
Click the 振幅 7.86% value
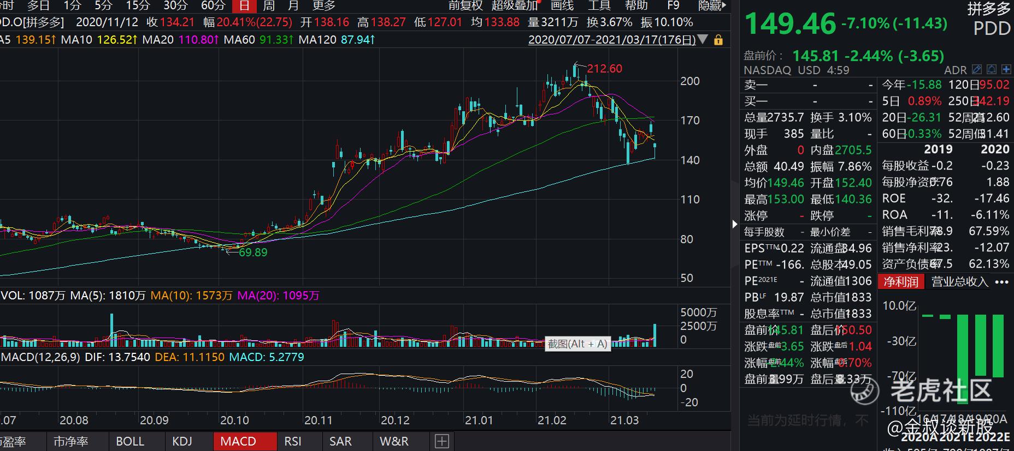854,167
